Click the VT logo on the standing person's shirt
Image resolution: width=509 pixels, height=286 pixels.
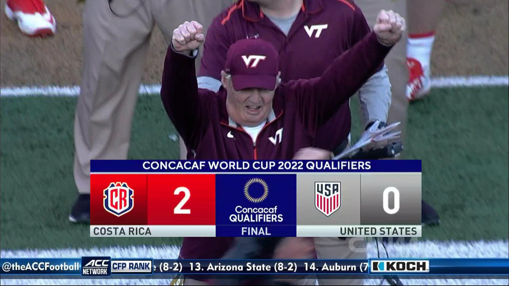tap(316, 31)
